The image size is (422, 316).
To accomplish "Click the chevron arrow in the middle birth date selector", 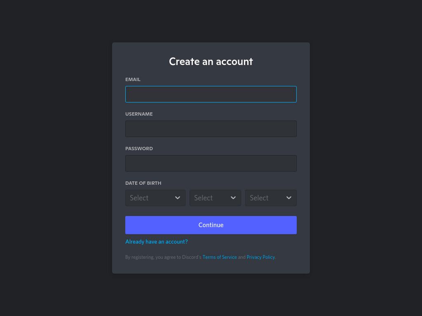I will tap(233, 198).
